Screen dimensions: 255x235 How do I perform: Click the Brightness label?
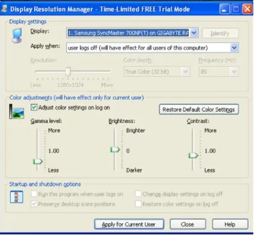[122, 121]
